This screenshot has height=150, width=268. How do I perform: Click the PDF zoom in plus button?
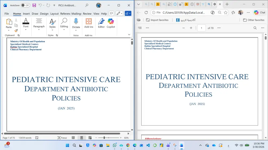(191, 28)
